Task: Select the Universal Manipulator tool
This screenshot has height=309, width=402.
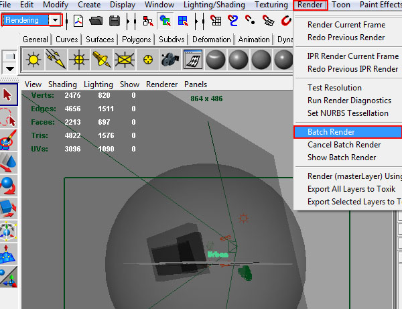Action: point(9,231)
